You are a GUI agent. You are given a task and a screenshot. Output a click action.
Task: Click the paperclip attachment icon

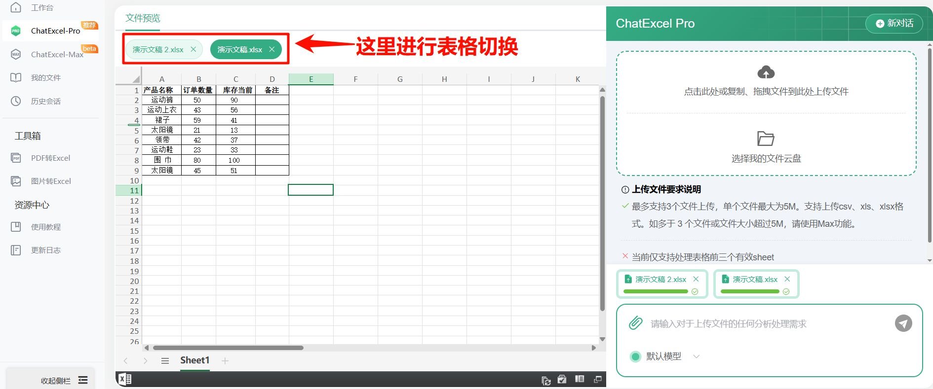click(x=635, y=323)
